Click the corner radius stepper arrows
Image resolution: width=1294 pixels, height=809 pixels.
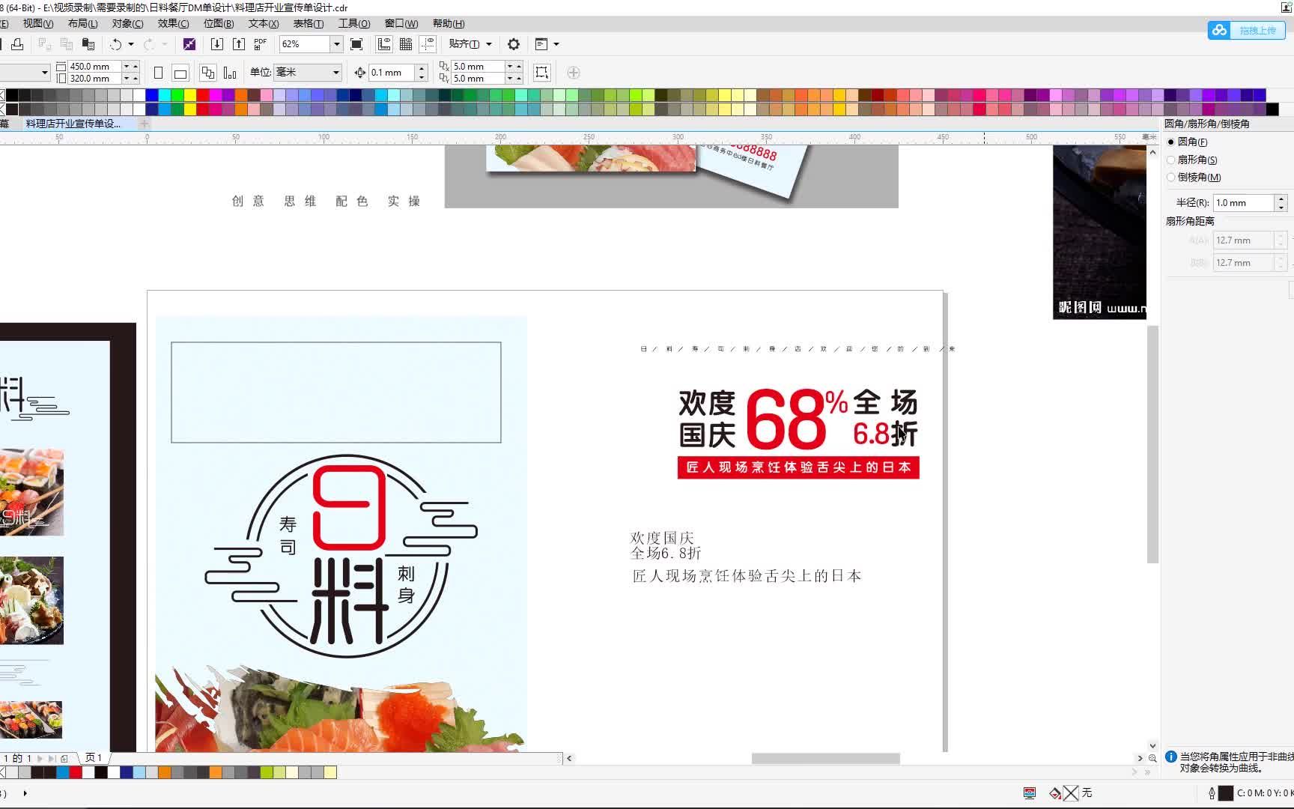click(1281, 203)
